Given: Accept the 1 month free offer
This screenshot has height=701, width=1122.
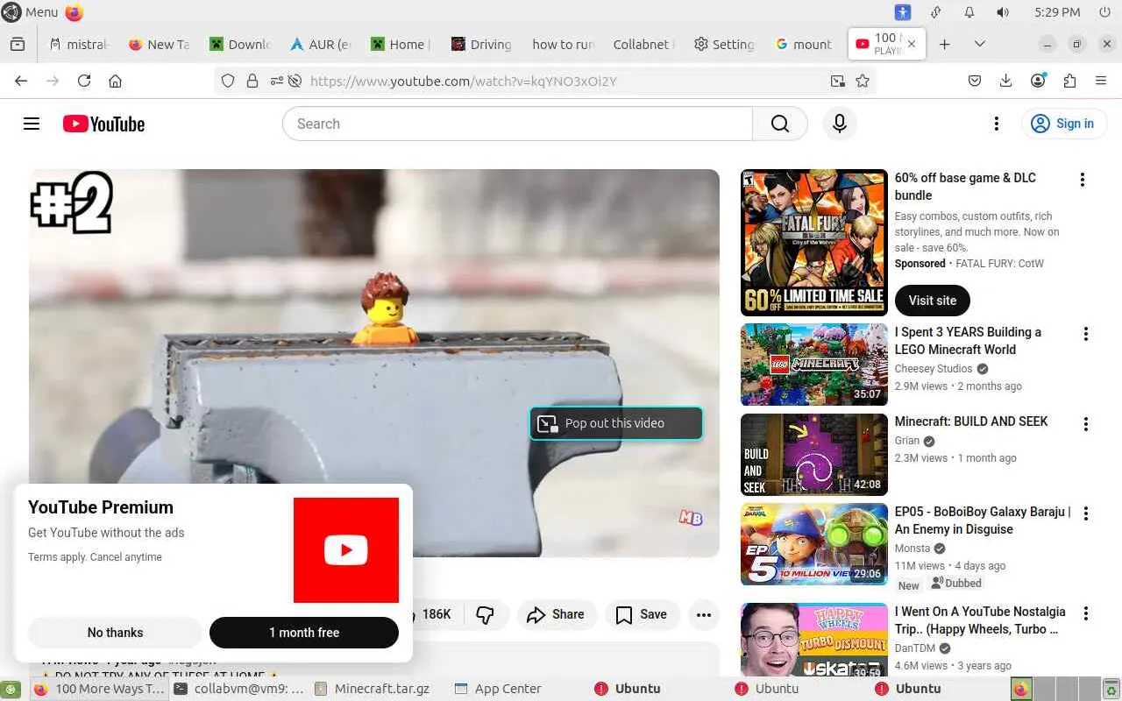Looking at the screenshot, I should [304, 633].
